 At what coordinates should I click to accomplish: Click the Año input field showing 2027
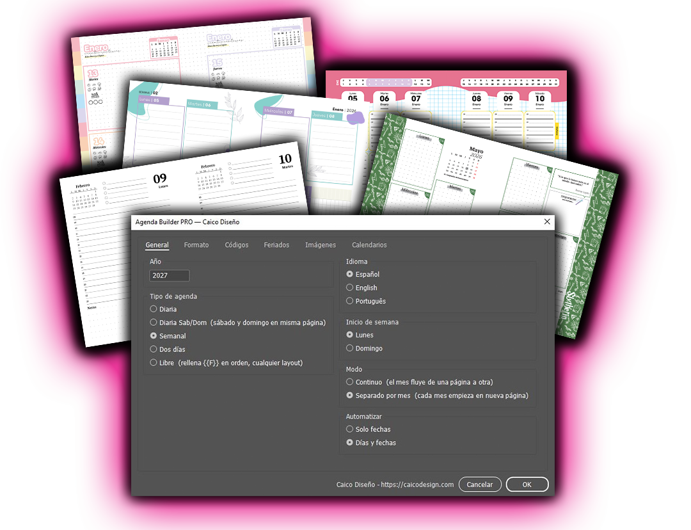(169, 276)
